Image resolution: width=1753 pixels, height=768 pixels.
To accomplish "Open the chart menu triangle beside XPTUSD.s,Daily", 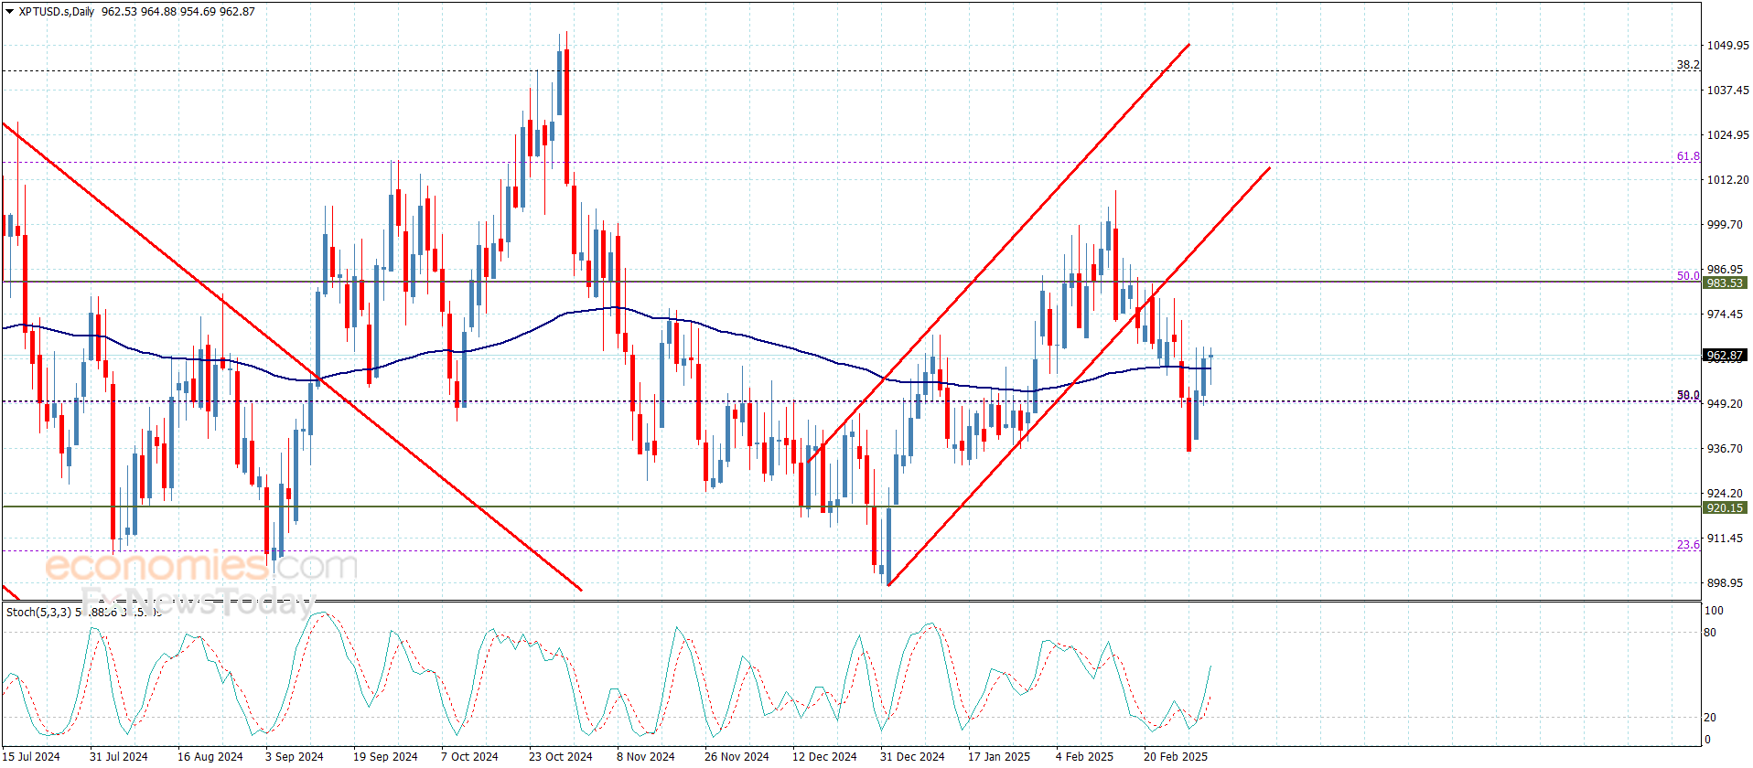I will click(9, 12).
